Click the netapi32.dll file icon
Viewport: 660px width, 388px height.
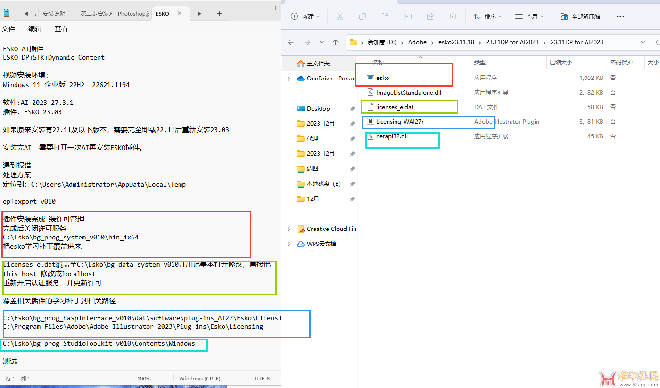point(371,136)
